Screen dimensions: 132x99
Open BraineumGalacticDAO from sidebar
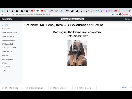tap(9, 32)
